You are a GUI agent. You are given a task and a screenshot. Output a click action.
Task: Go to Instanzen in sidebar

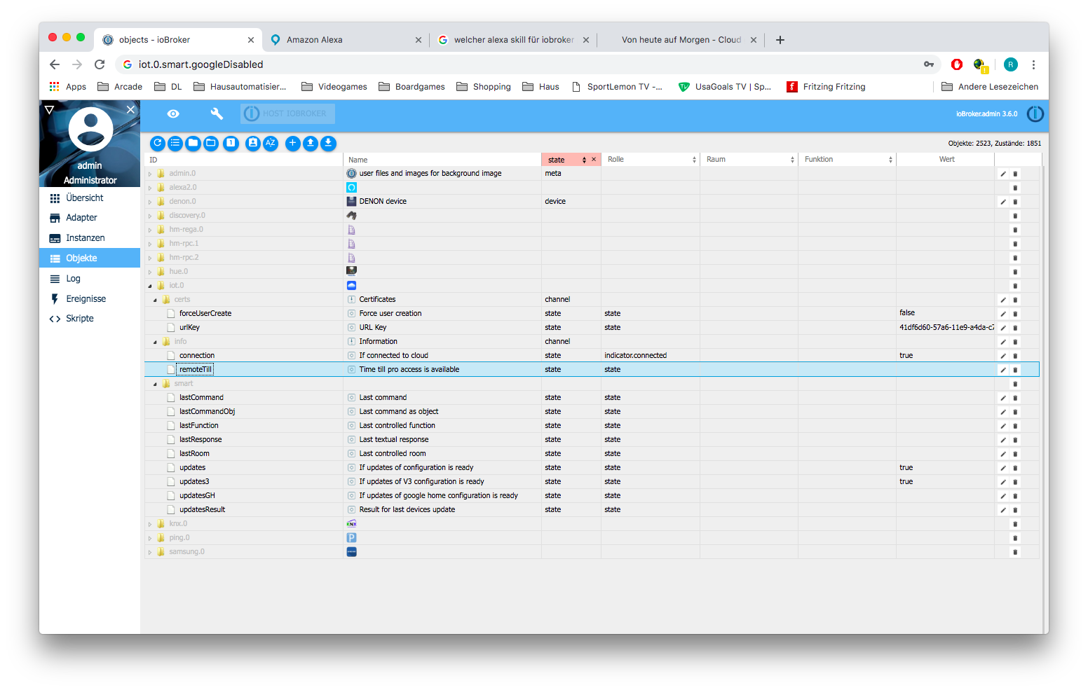(90, 238)
